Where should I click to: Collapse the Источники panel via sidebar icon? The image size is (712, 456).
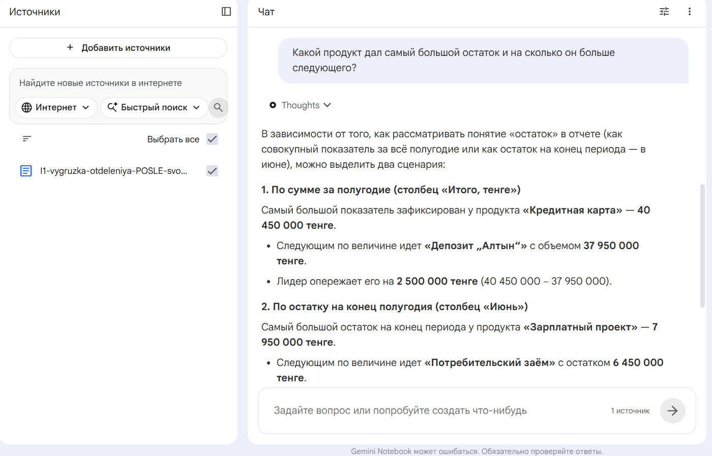click(x=226, y=12)
